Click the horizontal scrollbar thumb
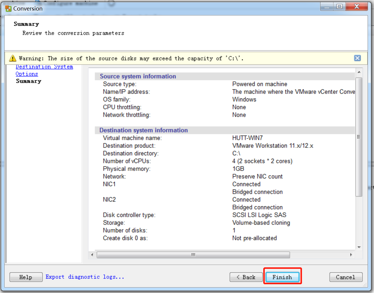374x293 pixels. pyautogui.click(x=193, y=255)
